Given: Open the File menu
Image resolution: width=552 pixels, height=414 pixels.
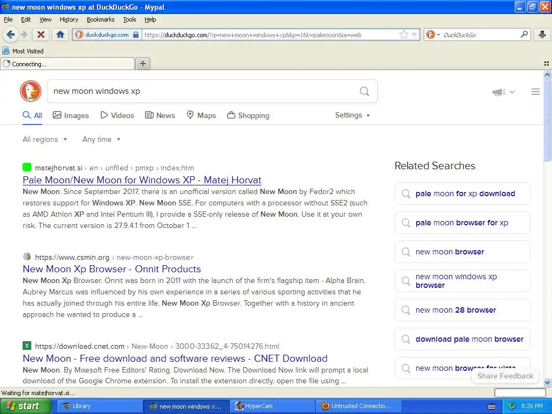Looking at the screenshot, I should click(x=8, y=19).
